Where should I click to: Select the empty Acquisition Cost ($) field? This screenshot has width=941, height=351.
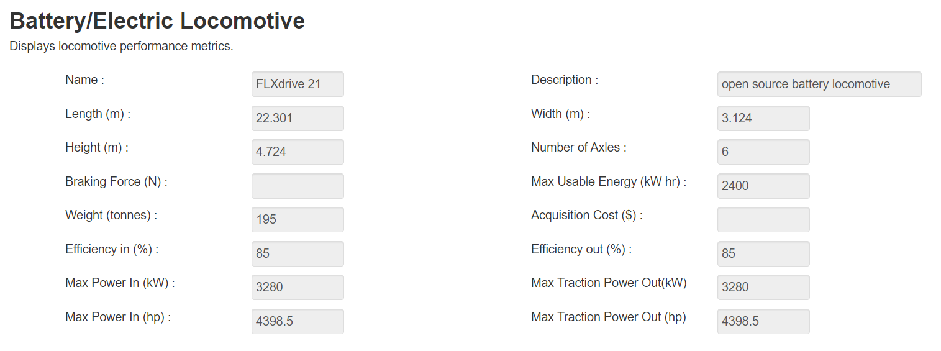tap(763, 219)
